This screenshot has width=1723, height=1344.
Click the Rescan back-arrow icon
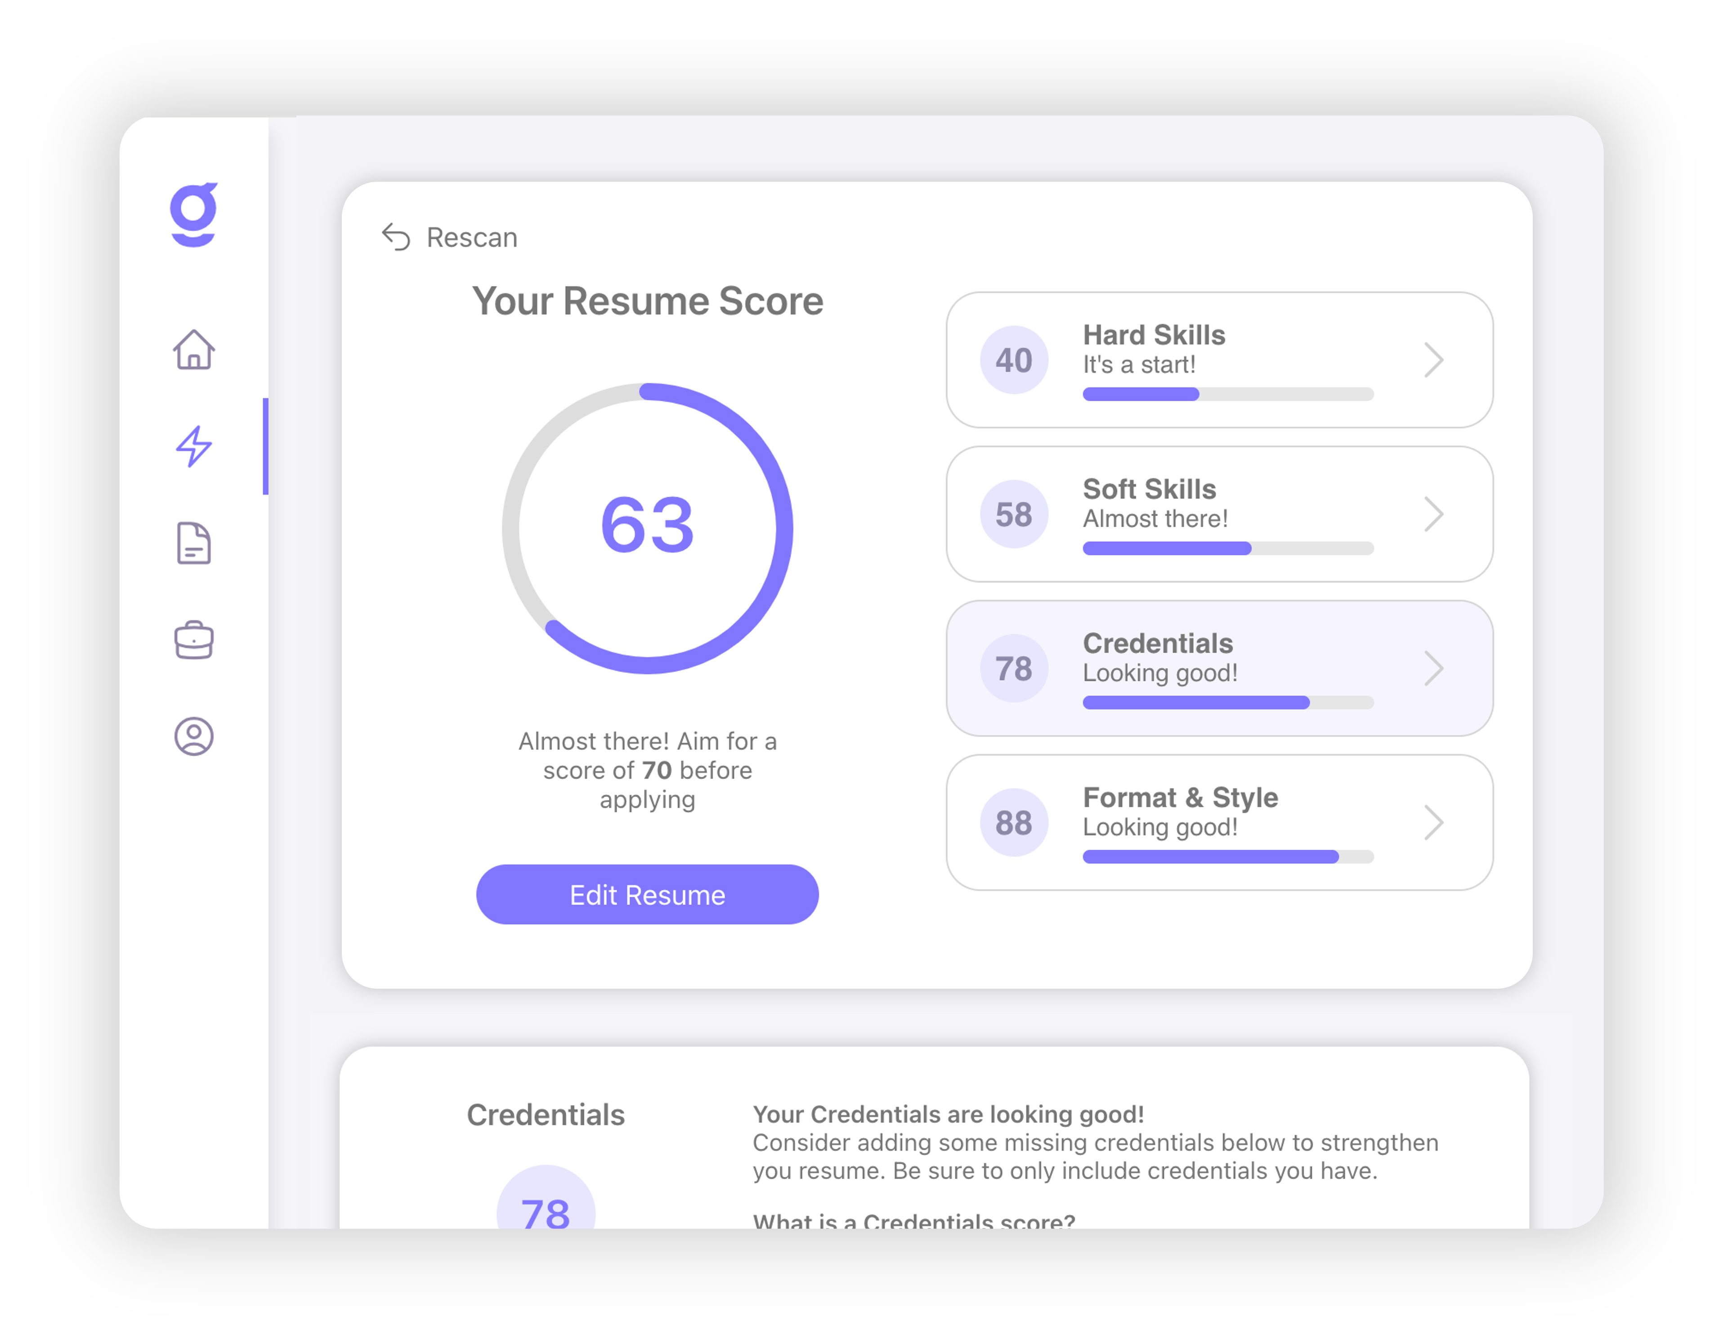pyautogui.click(x=396, y=236)
